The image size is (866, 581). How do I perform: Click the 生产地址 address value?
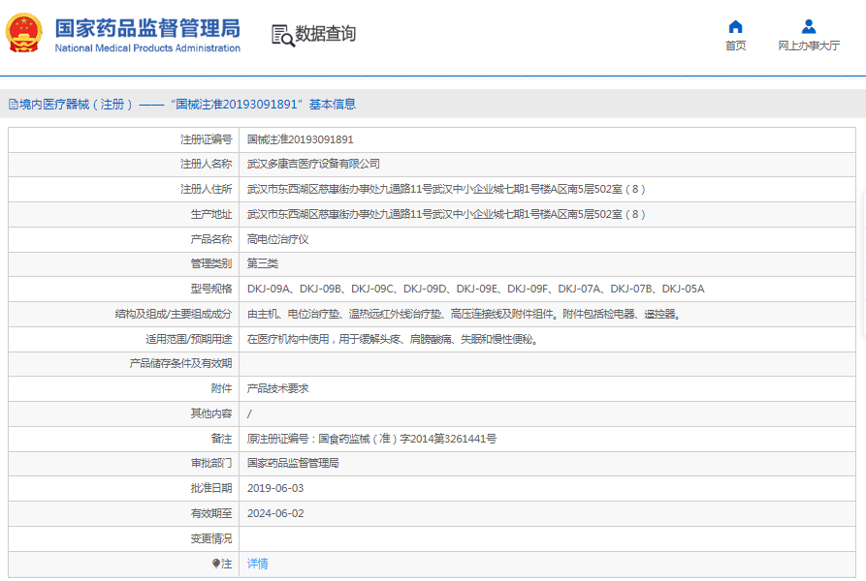pyautogui.click(x=446, y=214)
